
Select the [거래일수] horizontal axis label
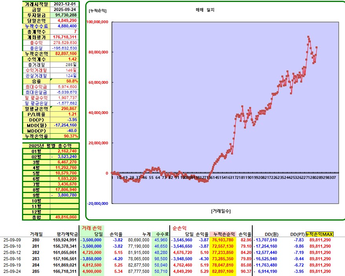point(220,211)
